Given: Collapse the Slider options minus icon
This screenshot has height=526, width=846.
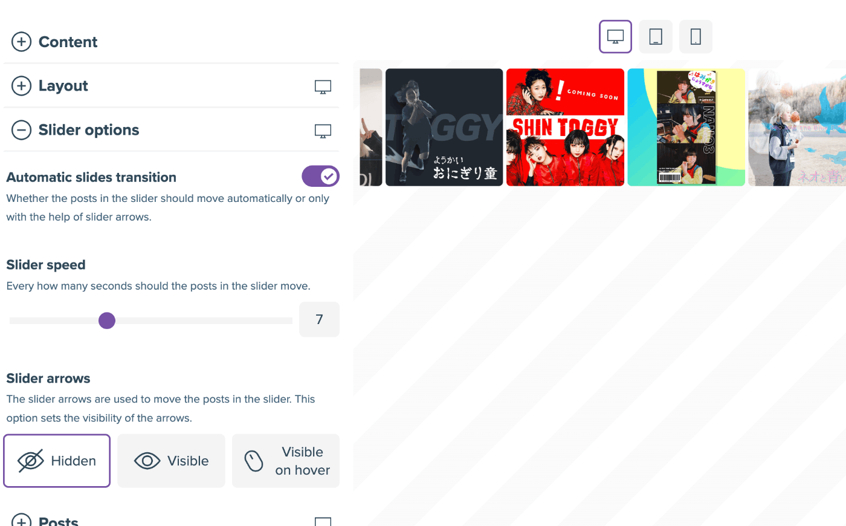Looking at the screenshot, I should [21, 130].
